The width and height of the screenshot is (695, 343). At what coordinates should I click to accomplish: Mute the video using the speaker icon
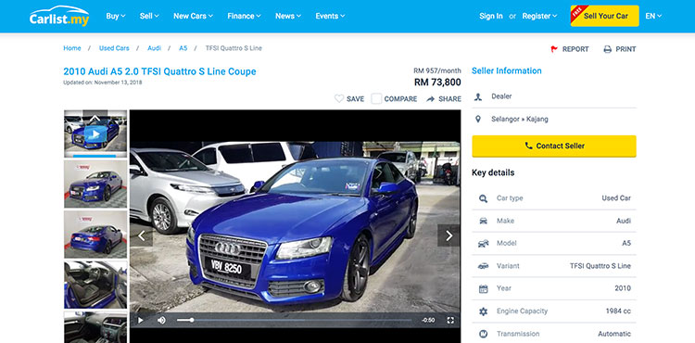pyautogui.click(x=161, y=320)
